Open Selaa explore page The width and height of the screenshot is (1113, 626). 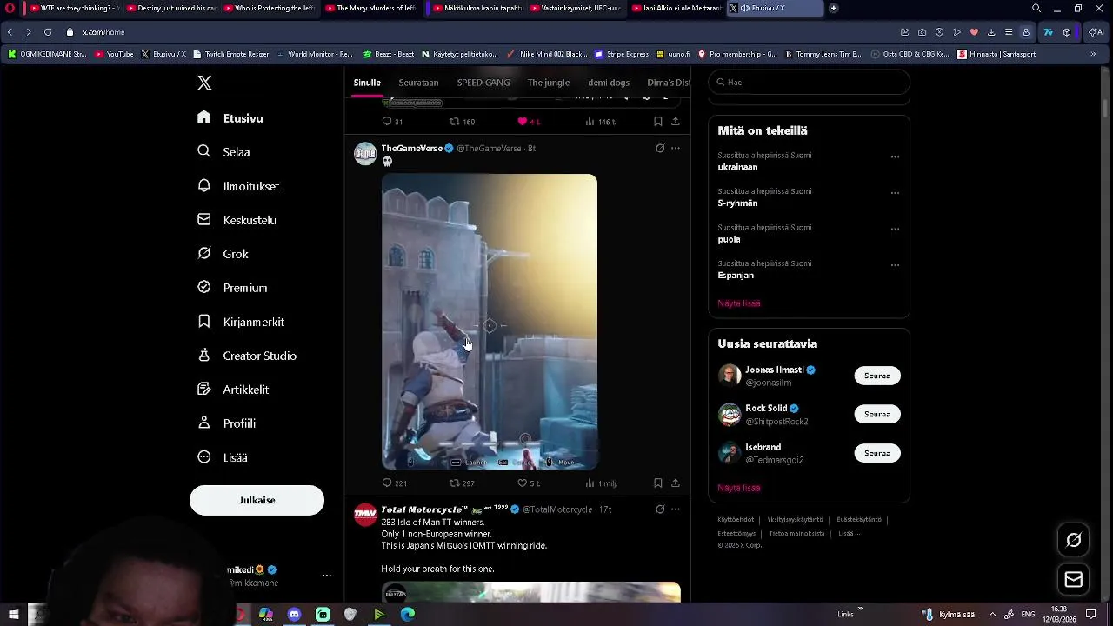click(223, 151)
